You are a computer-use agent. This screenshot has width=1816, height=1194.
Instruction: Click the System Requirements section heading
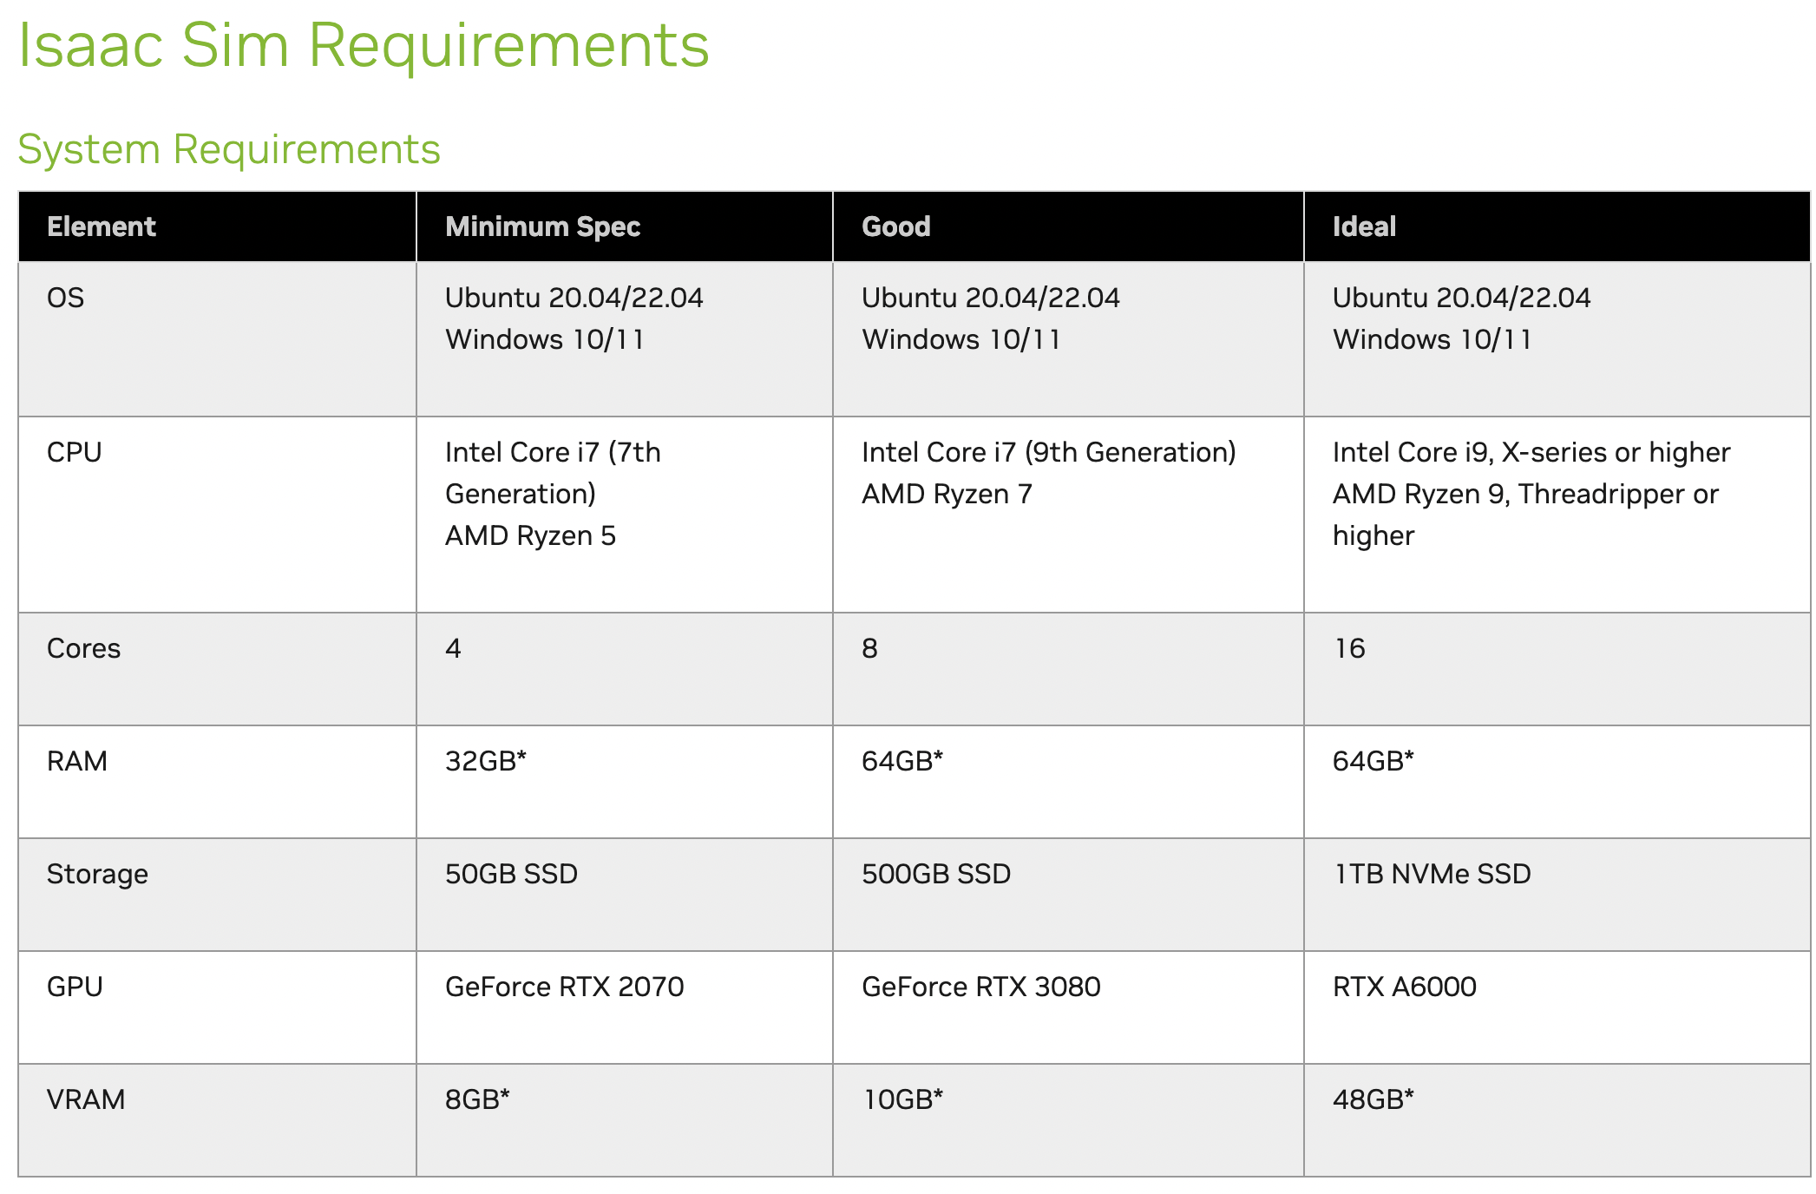(x=229, y=149)
